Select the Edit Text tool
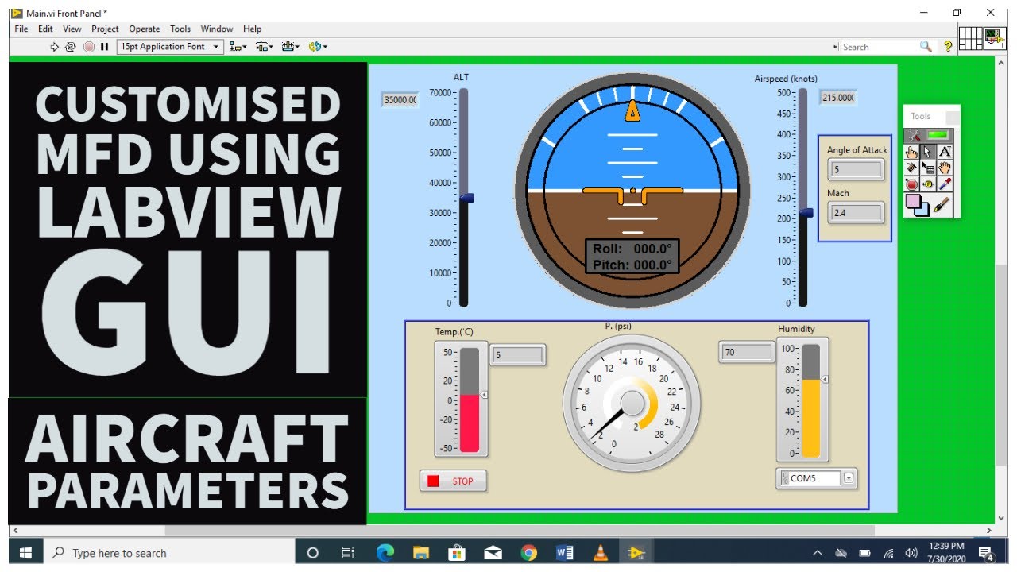Screen dimensions: 1017x572 (x=945, y=152)
